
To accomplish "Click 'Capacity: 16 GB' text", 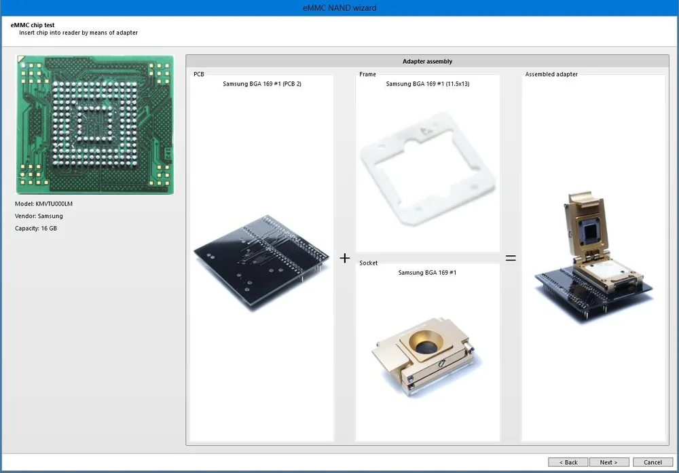I will pyautogui.click(x=36, y=229).
